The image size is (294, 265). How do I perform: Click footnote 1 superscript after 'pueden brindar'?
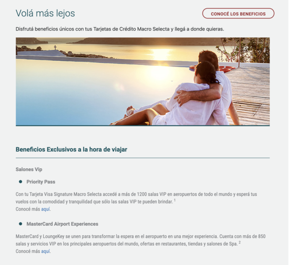(x=175, y=201)
